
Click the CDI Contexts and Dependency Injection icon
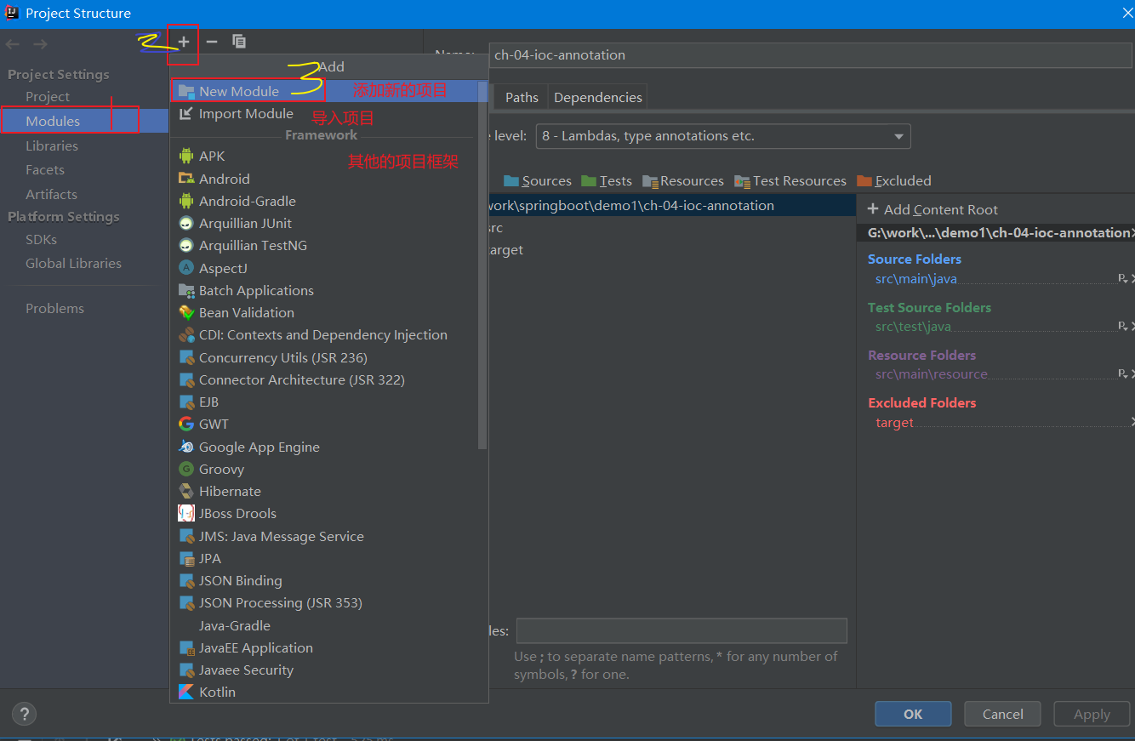[186, 334]
